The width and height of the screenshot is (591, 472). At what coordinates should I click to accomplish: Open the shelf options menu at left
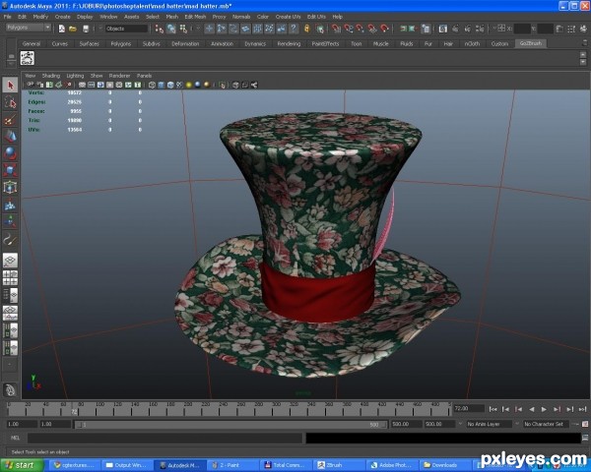(x=11, y=64)
